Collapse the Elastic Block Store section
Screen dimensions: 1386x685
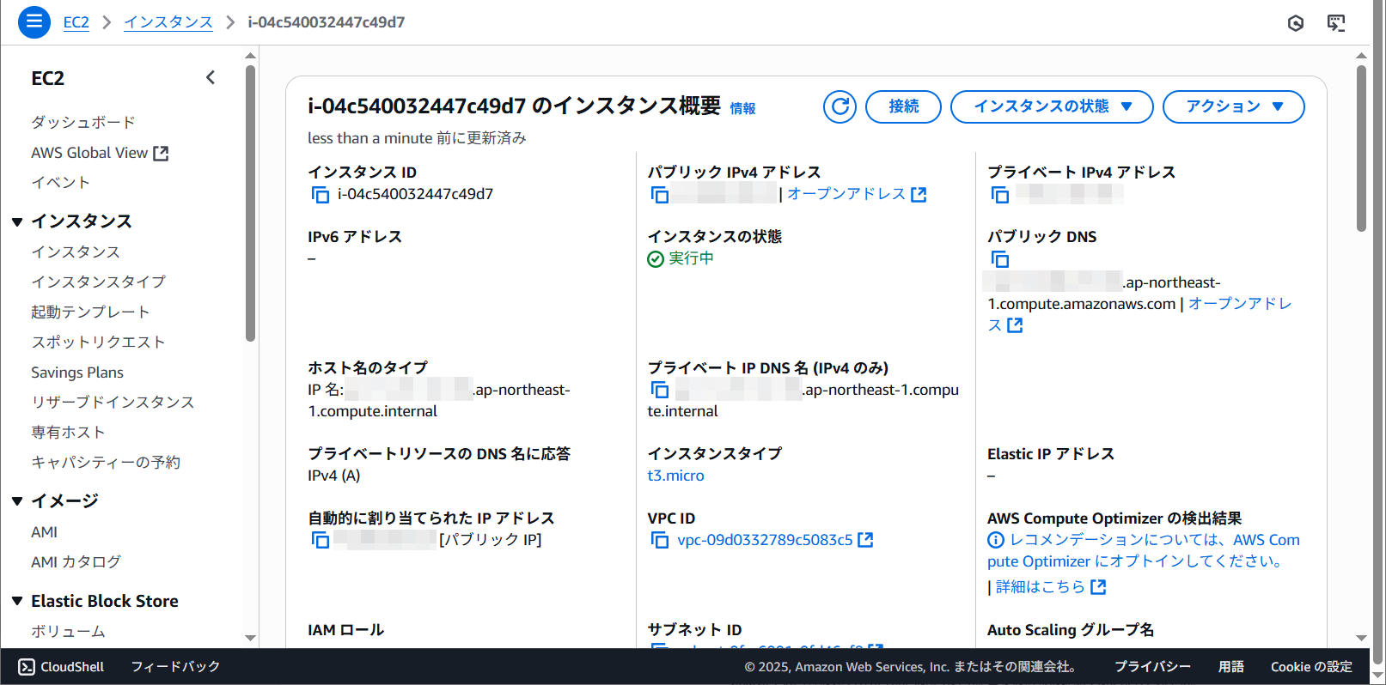coord(17,601)
